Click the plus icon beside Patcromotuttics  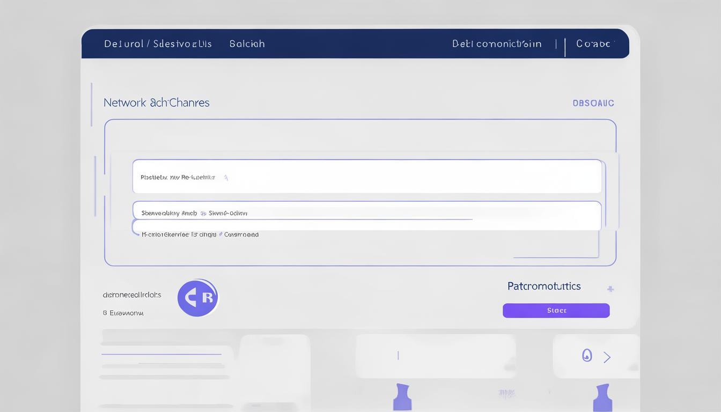[610, 289]
